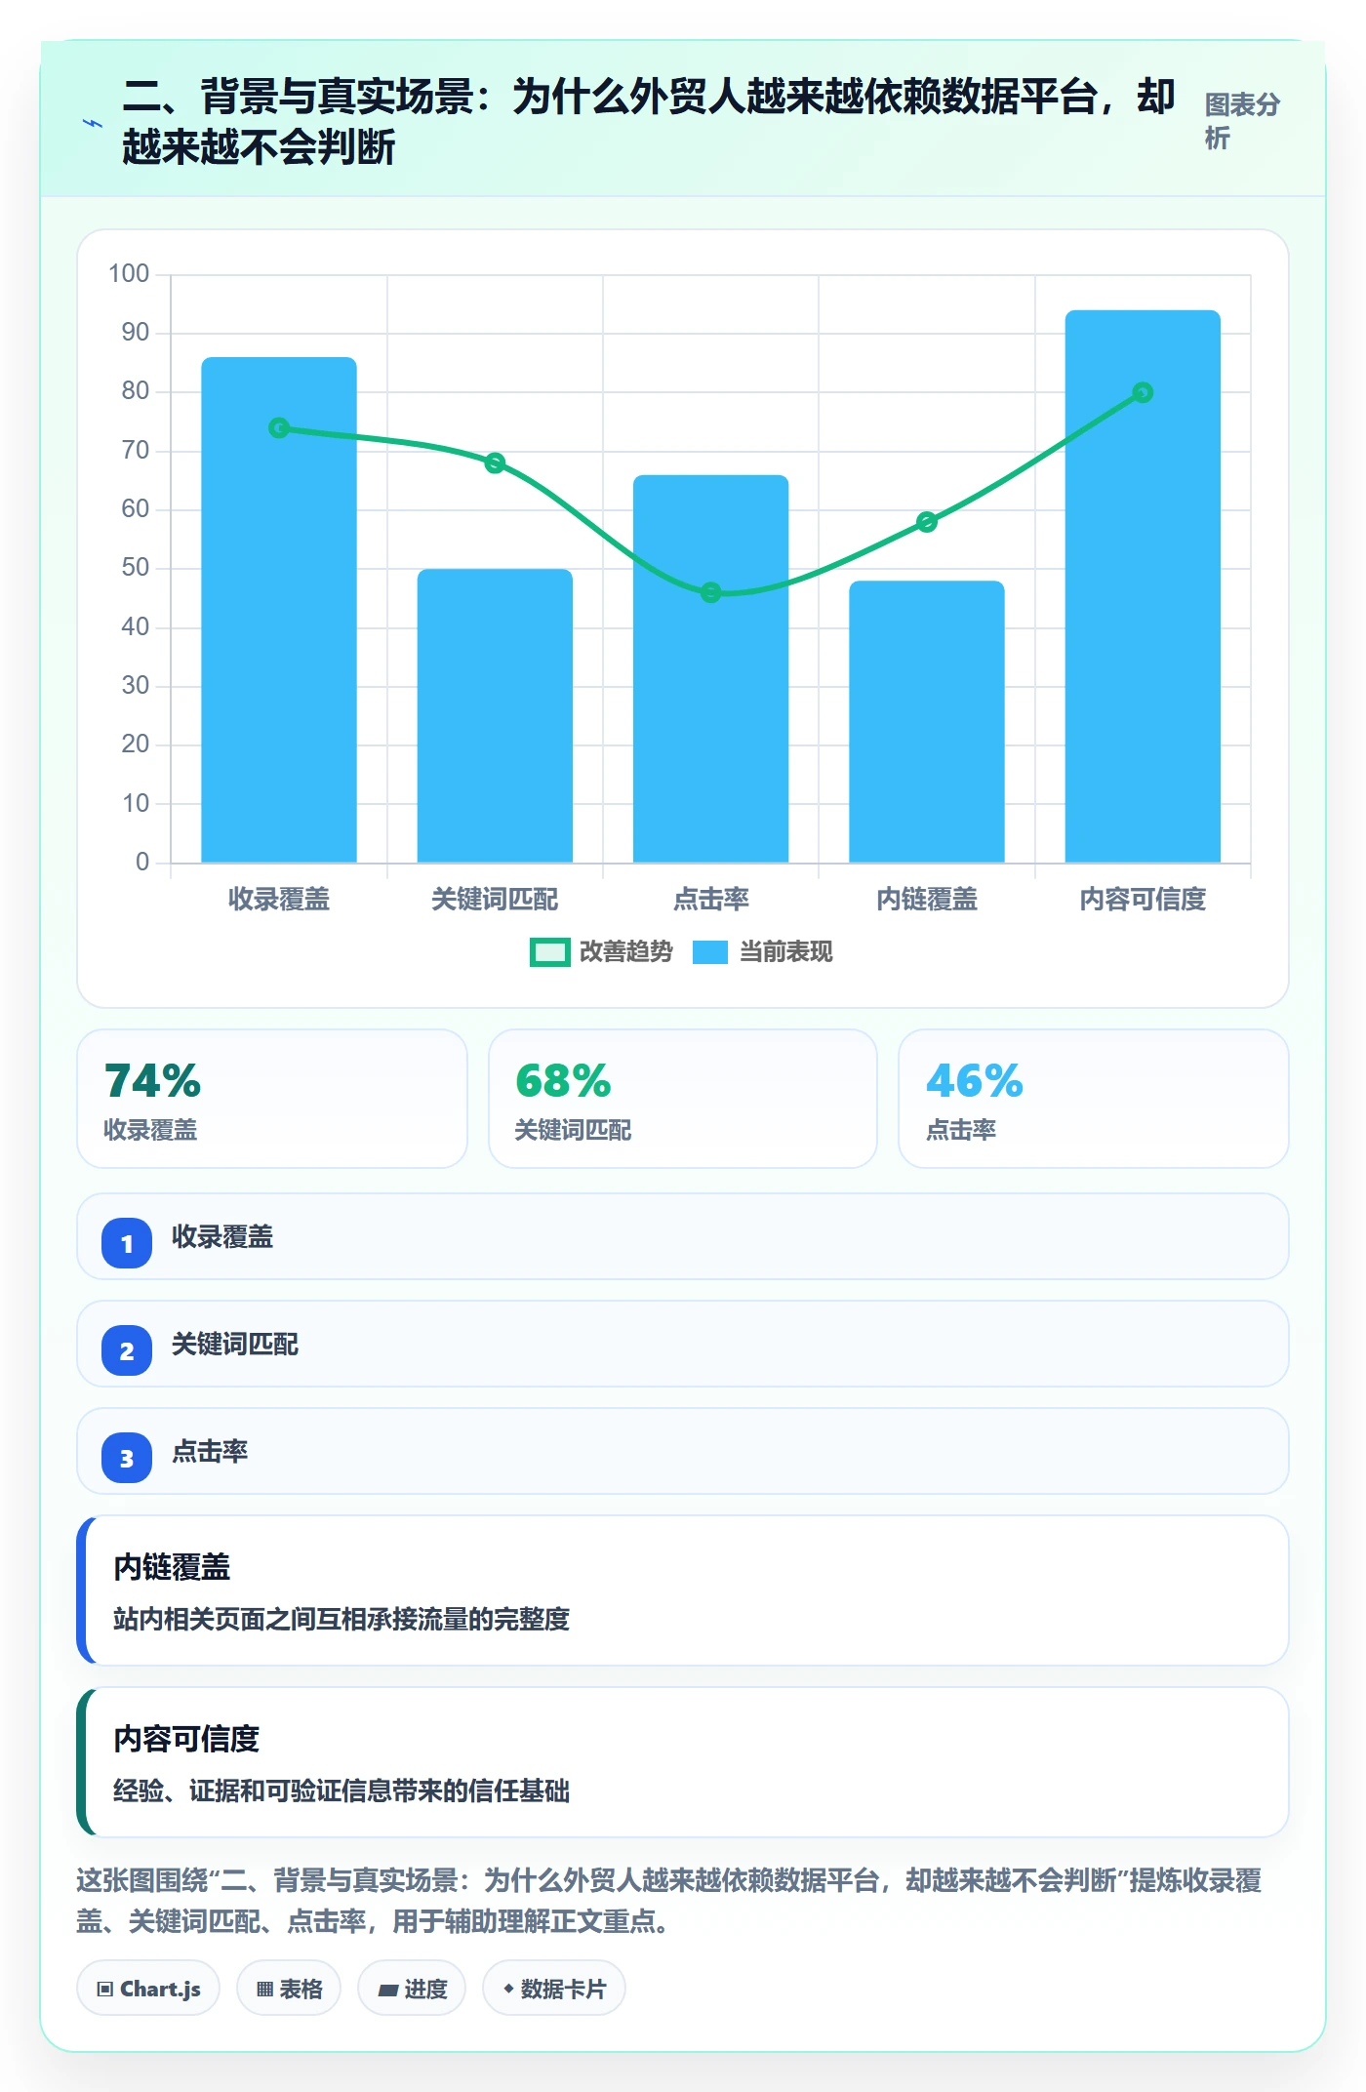
Task: Click the 站内相关页面之间互相承接流量的完整度 description
Action: click(x=341, y=1620)
